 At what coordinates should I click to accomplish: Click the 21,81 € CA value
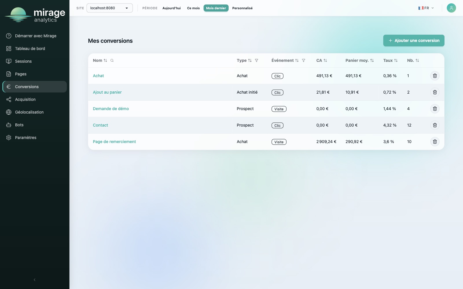click(323, 92)
